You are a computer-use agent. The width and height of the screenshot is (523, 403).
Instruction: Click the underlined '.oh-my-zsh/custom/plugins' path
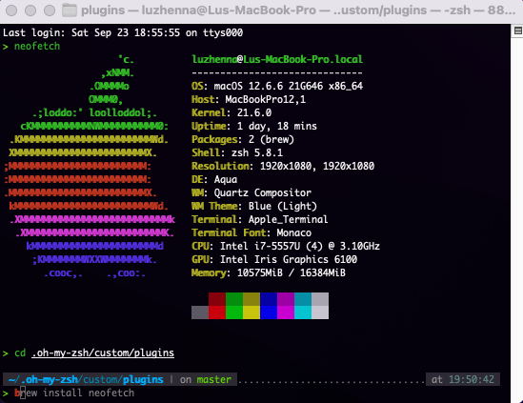coord(103,353)
